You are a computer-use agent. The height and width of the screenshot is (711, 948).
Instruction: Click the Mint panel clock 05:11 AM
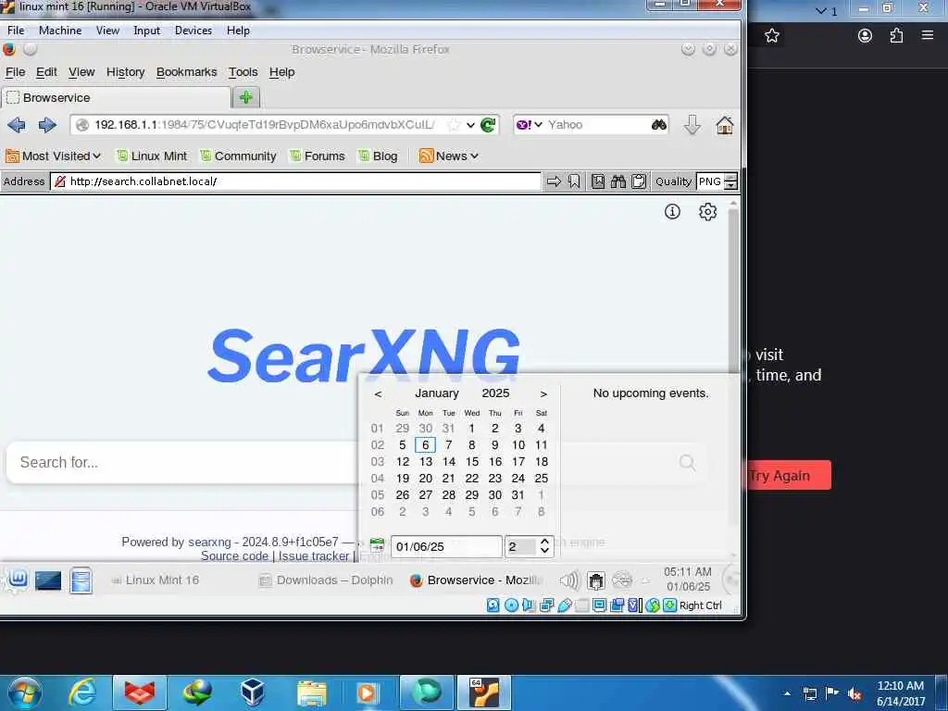point(688,580)
